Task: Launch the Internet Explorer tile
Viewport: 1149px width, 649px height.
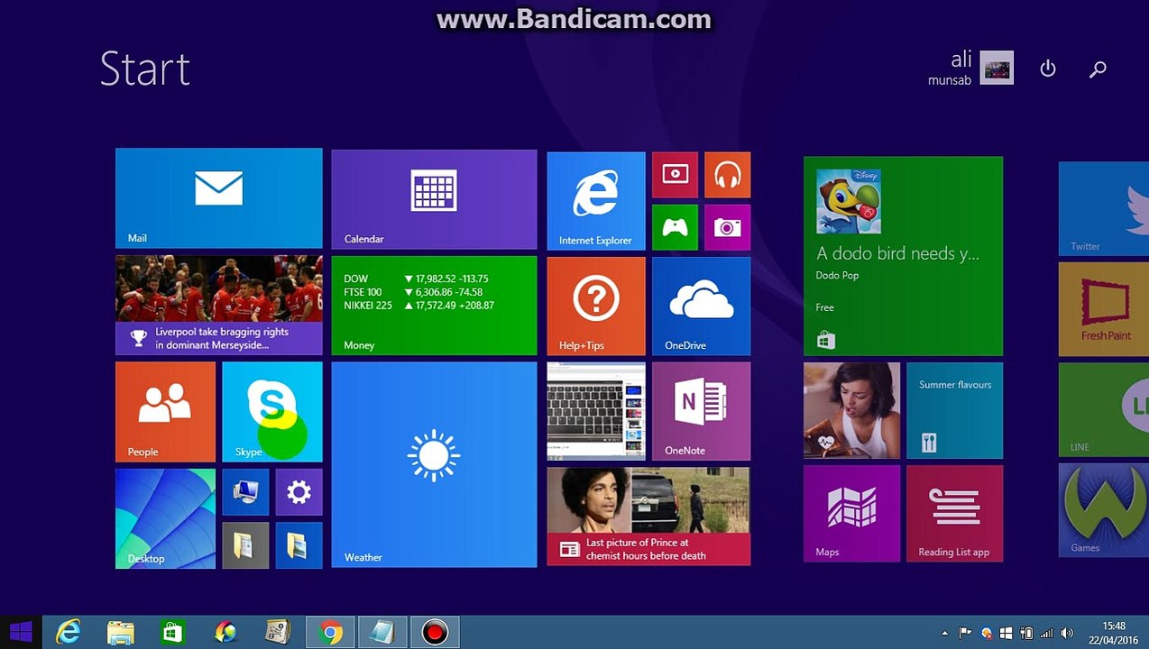Action: pos(596,200)
